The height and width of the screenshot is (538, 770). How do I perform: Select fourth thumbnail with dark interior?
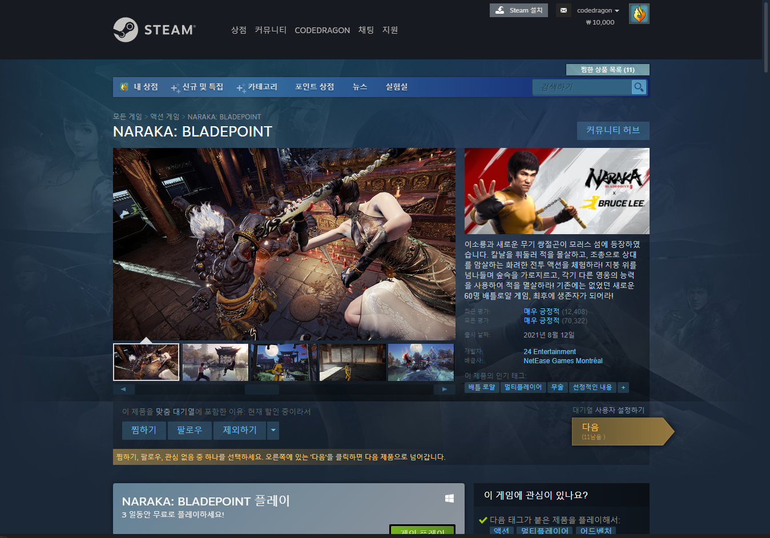click(352, 362)
